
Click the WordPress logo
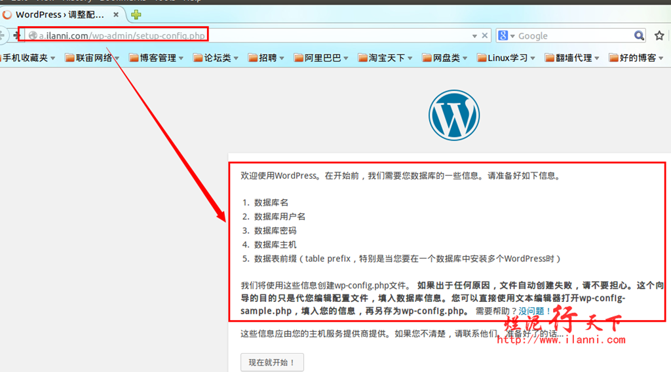454,115
